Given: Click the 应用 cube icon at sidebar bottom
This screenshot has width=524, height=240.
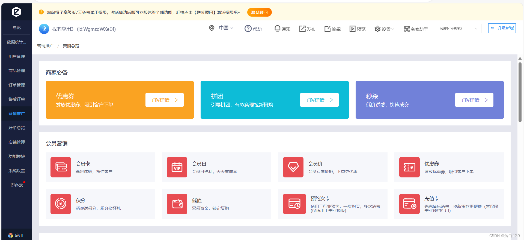Looking at the screenshot, I should point(11,235).
